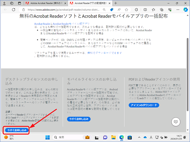This screenshot has width=190, height=142.
Task: Show hidden tray icons chevron
Action: coord(139,137)
